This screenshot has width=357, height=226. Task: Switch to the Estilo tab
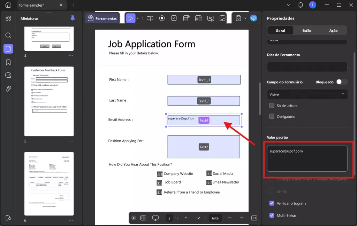[x=307, y=30]
